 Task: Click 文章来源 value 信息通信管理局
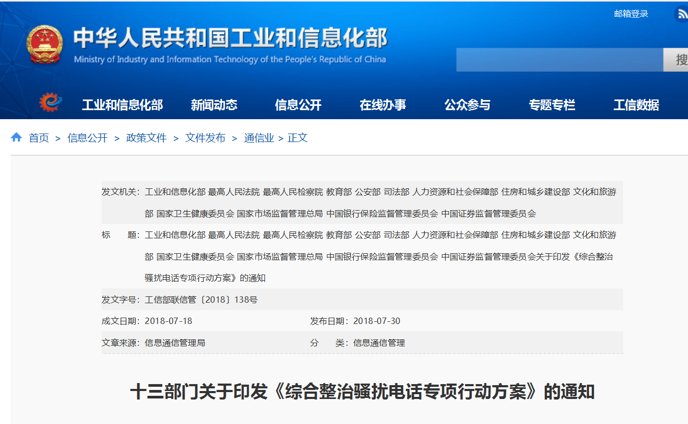click(175, 343)
